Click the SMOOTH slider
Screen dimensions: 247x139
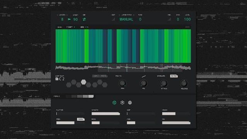click(x=106, y=114)
